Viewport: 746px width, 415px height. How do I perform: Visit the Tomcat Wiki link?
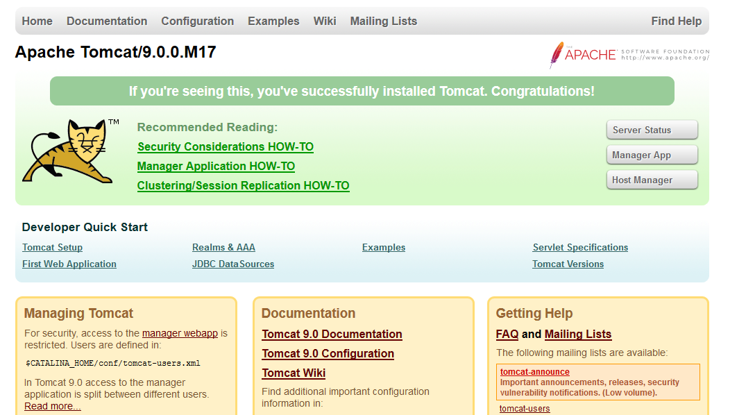point(294,373)
